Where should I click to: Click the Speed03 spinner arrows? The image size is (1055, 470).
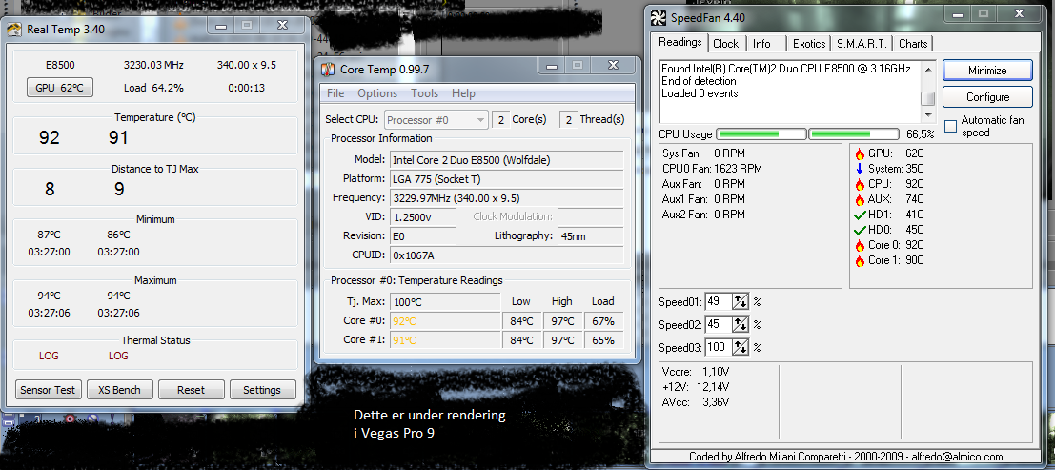741,347
